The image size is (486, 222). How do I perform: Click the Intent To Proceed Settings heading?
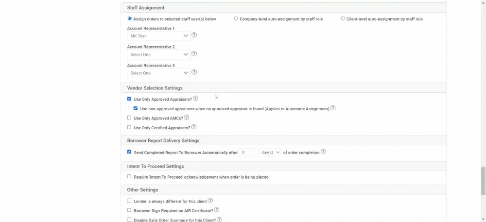click(156, 166)
